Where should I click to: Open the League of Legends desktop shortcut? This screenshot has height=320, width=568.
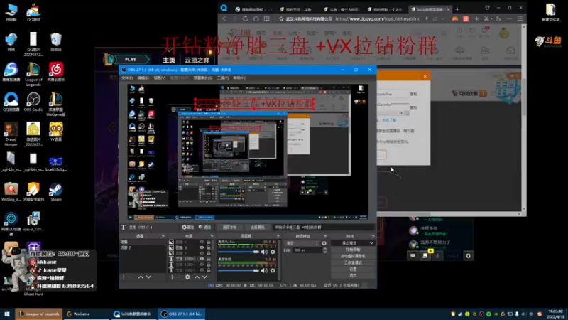click(x=33, y=75)
